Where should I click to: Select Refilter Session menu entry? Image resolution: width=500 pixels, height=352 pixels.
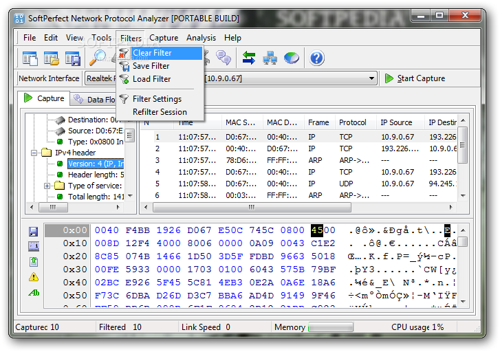pos(160,112)
